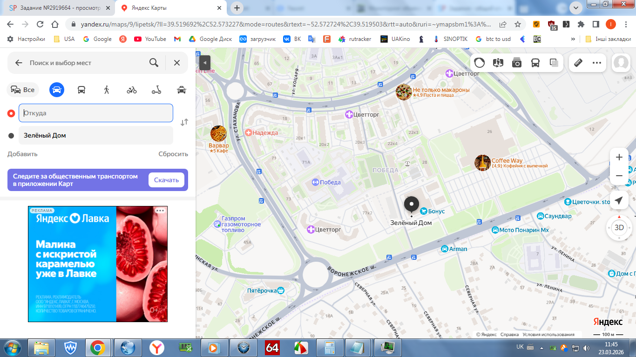The height and width of the screenshot is (357, 636).
Task: Toggle 3D map tilt button
Action: tap(619, 228)
